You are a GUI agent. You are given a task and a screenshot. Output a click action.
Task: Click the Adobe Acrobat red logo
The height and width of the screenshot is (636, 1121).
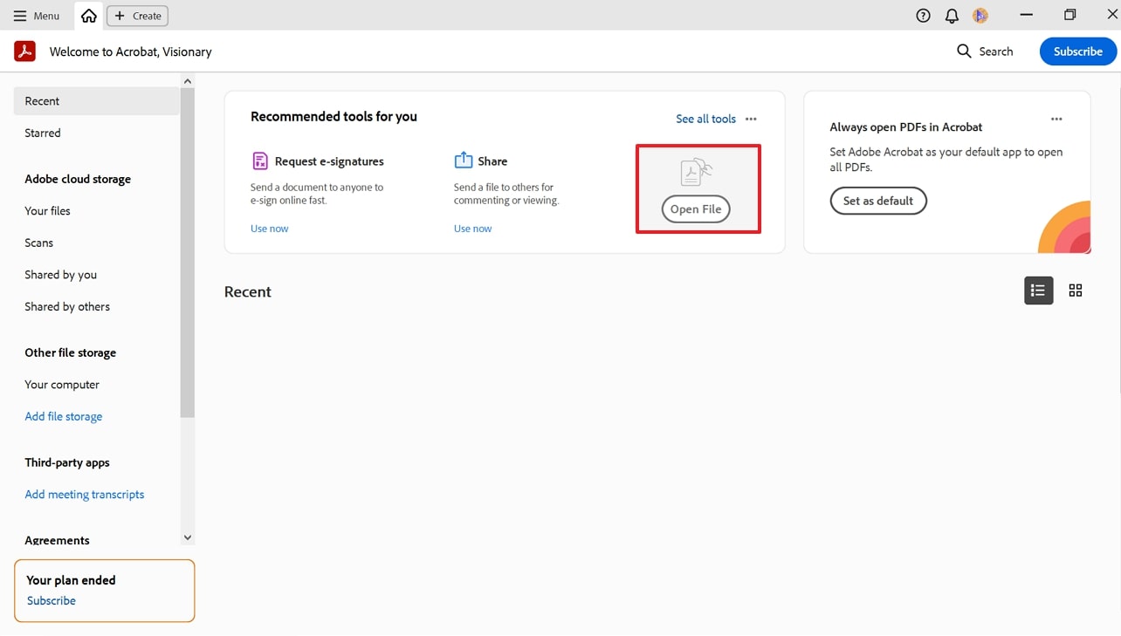tap(24, 51)
